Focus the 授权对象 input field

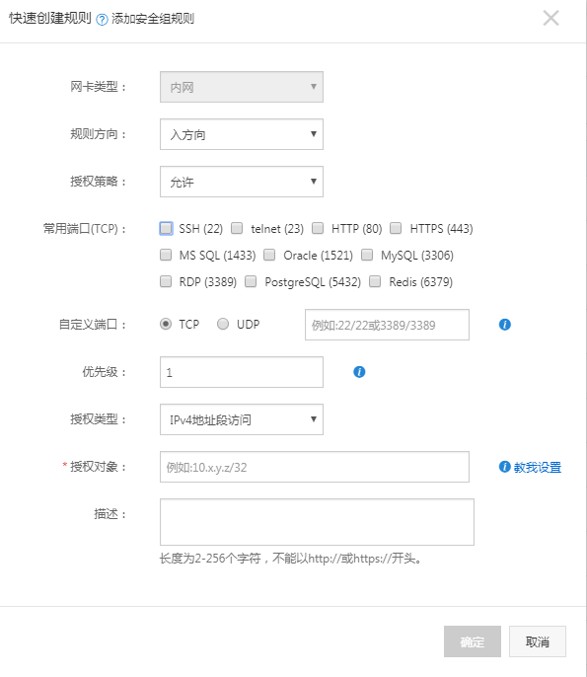[x=314, y=467]
